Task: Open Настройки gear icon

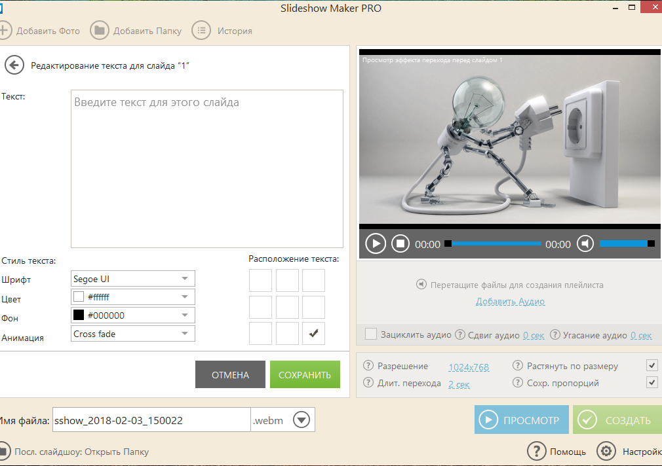Action: pos(606,451)
